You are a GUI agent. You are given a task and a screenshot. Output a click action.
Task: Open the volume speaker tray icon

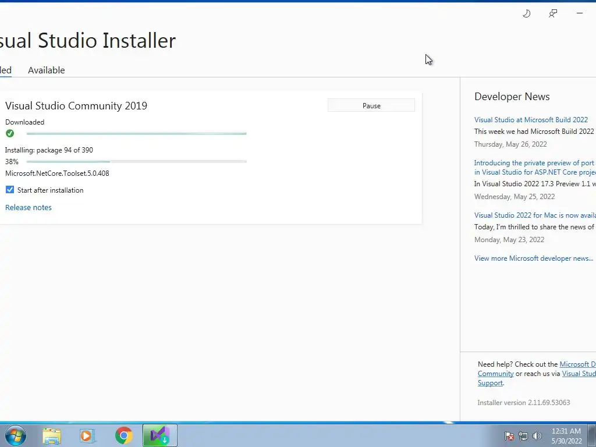pyautogui.click(x=537, y=437)
